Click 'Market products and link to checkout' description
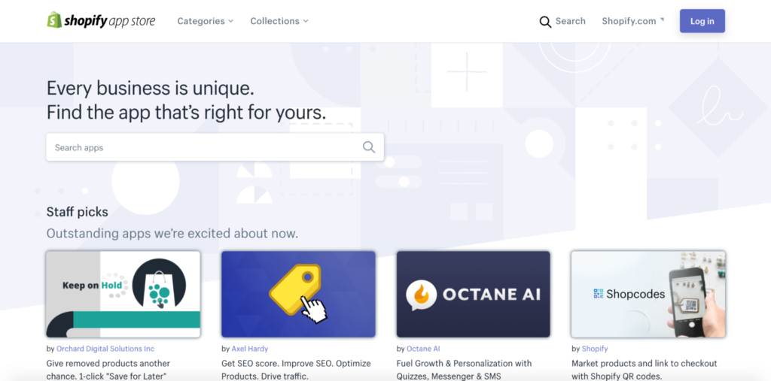The height and width of the screenshot is (381, 771). (x=645, y=370)
